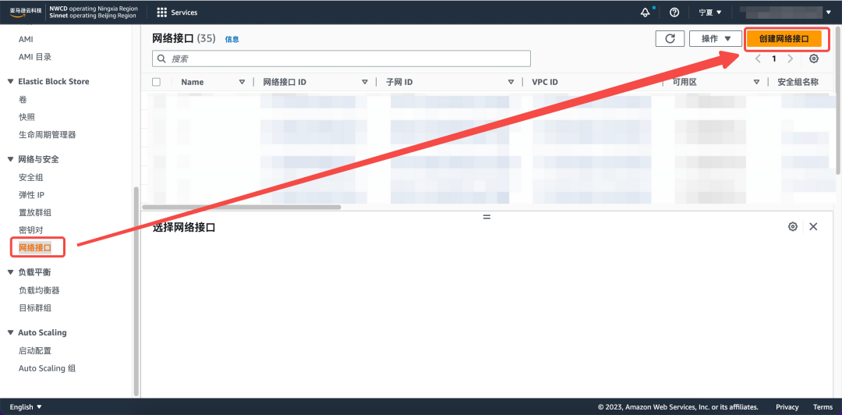The width and height of the screenshot is (842, 415).
Task: Sort by Name column arrow
Action: [x=242, y=82]
